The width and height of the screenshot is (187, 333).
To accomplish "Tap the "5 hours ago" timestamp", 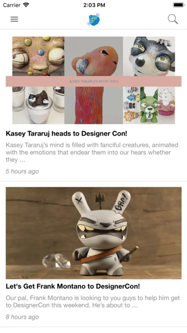I will pos(22,171).
